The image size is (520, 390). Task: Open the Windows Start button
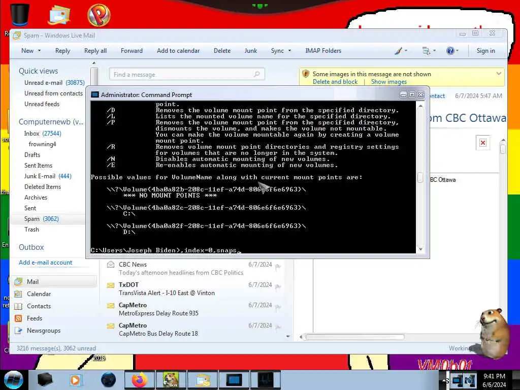point(13,380)
